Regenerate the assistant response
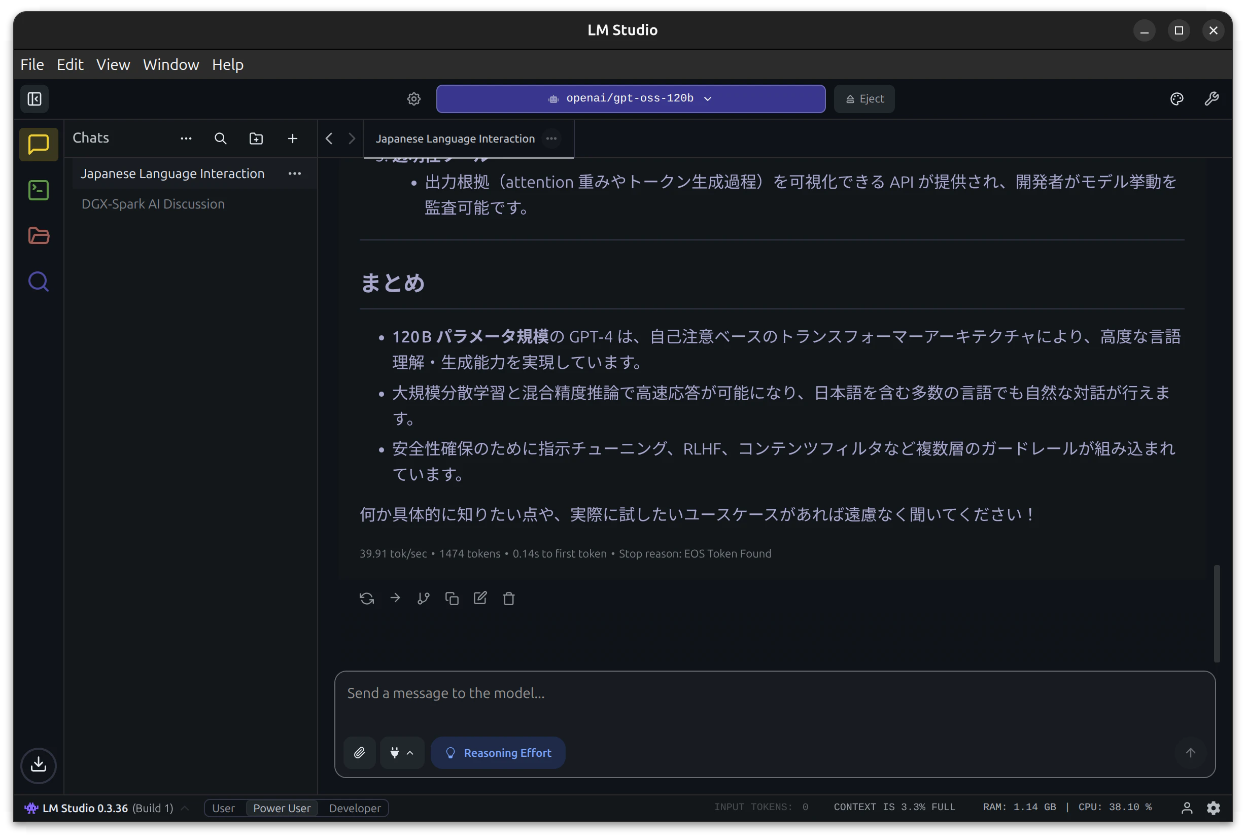 (x=367, y=599)
